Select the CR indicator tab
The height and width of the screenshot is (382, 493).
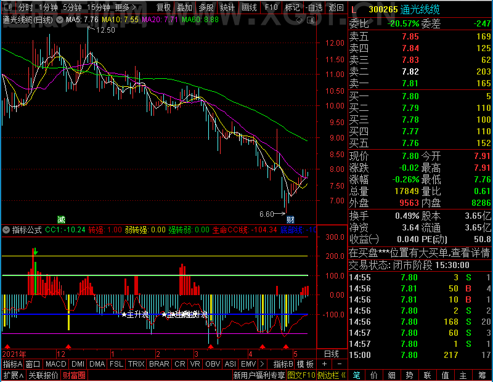(x=180, y=364)
